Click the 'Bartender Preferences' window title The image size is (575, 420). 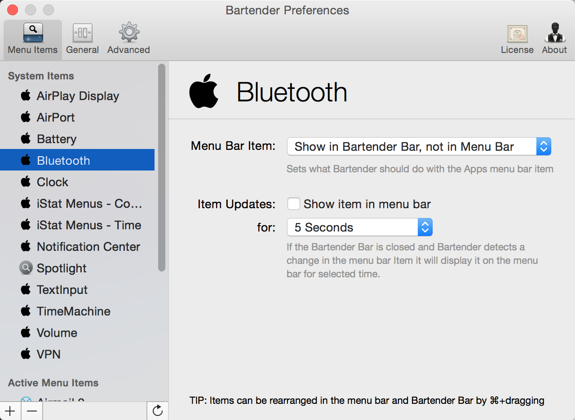tap(287, 10)
